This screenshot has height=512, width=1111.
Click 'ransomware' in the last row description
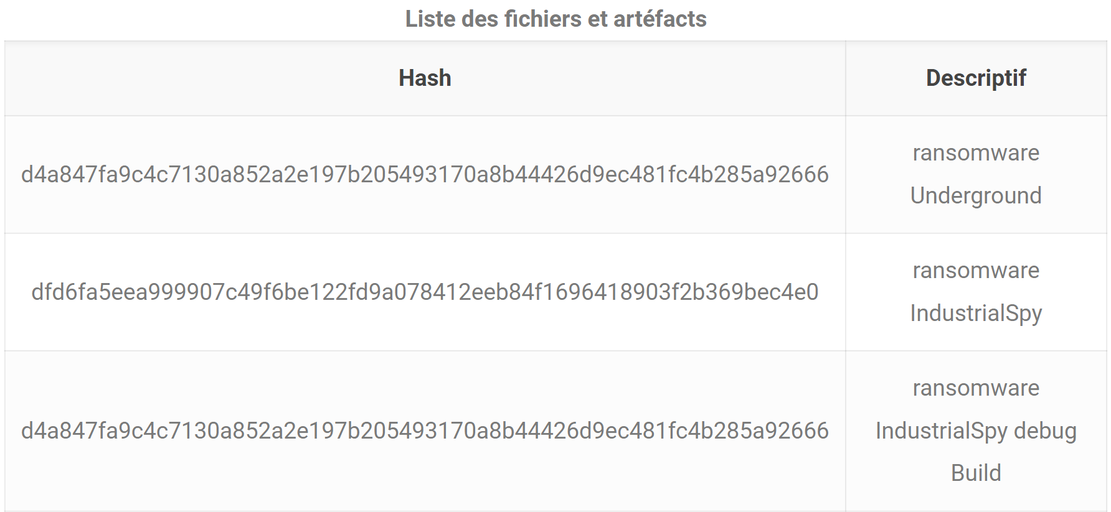pos(976,389)
